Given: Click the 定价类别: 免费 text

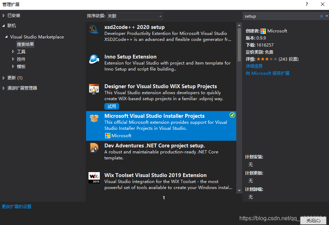Looking at the screenshot, I should pyautogui.click(x=259, y=52).
